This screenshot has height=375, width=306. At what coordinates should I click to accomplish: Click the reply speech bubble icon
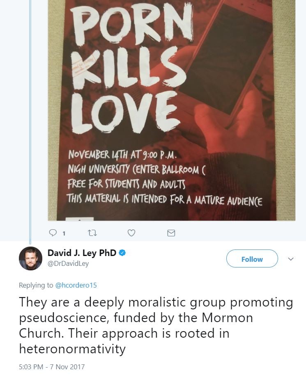coord(53,233)
